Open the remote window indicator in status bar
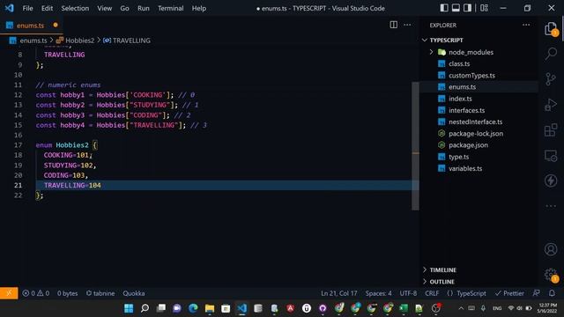This screenshot has width=564, height=317. 9,293
